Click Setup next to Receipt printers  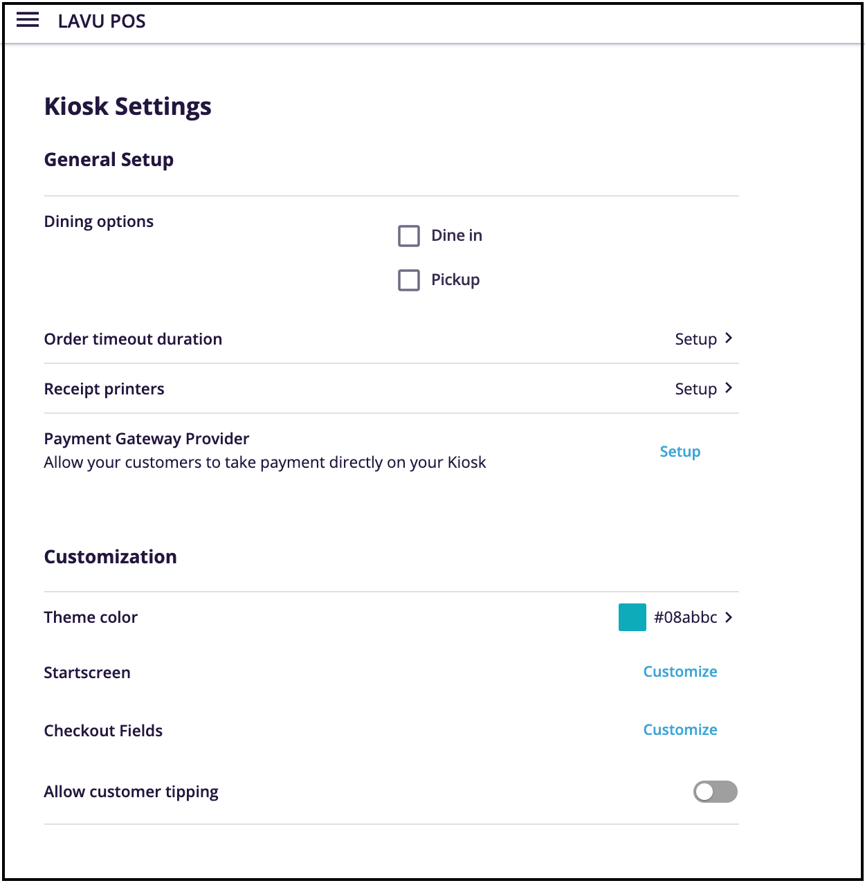point(696,388)
